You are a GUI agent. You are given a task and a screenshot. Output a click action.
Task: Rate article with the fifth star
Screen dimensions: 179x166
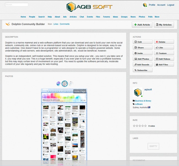pyautogui.click(x=145, y=126)
